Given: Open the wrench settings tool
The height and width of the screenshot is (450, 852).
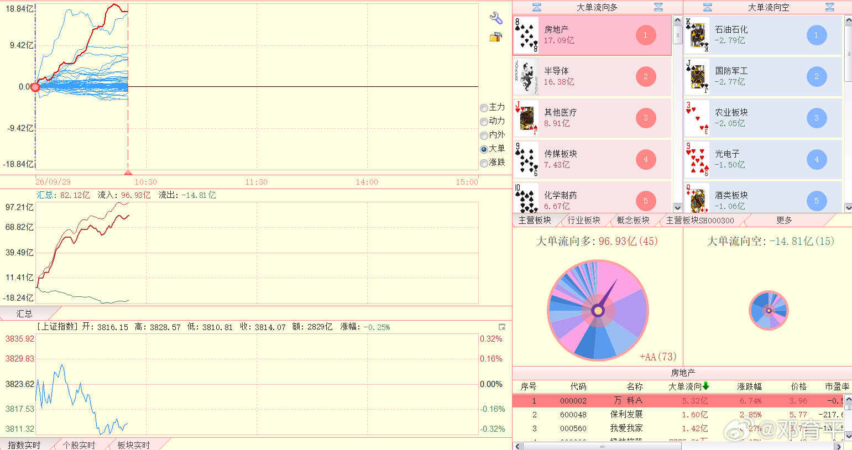Looking at the screenshot, I should tap(496, 18).
